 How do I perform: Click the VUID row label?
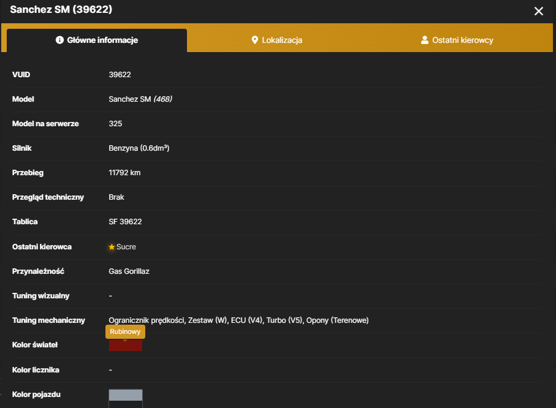pyautogui.click(x=21, y=75)
